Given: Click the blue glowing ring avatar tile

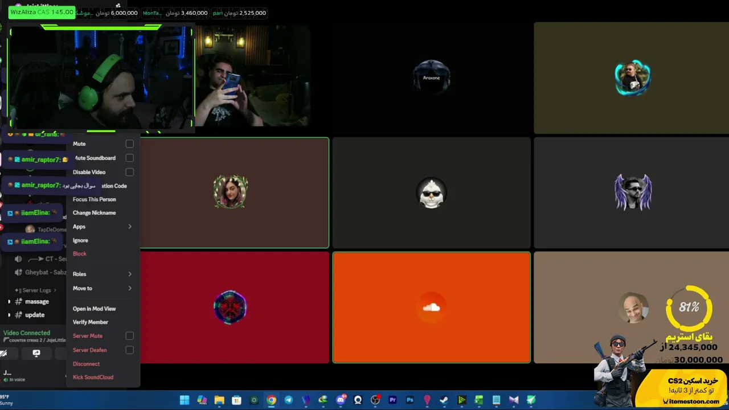Looking at the screenshot, I should tap(632, 78).
